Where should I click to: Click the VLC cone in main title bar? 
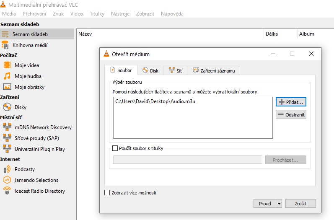[3, 4]
